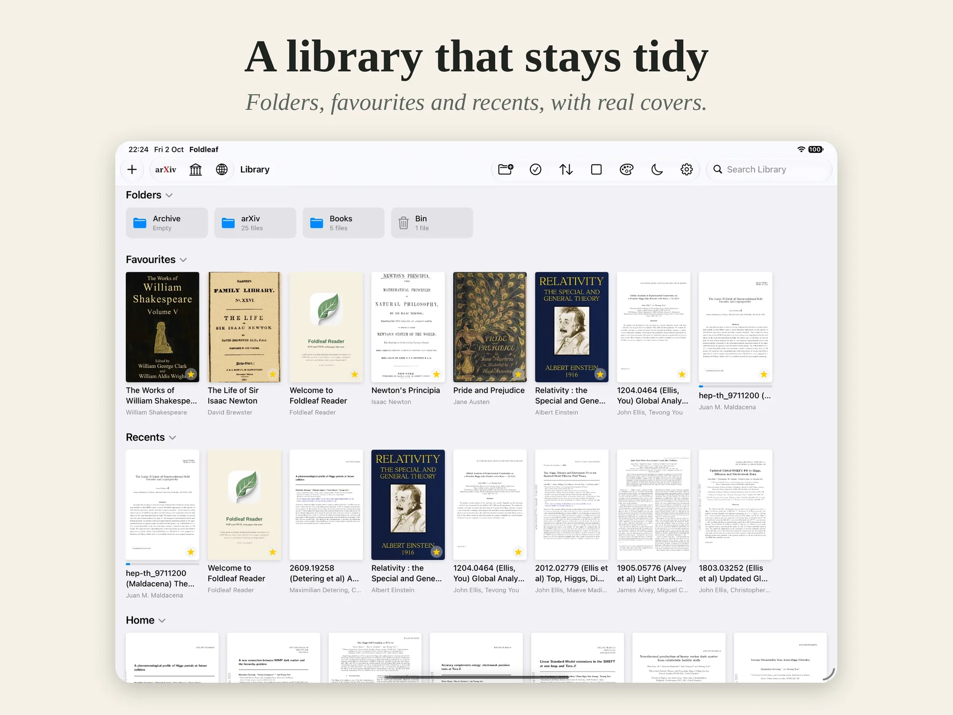
Task: Toggle dark mode moon icon
Action: tap(657, 169)
